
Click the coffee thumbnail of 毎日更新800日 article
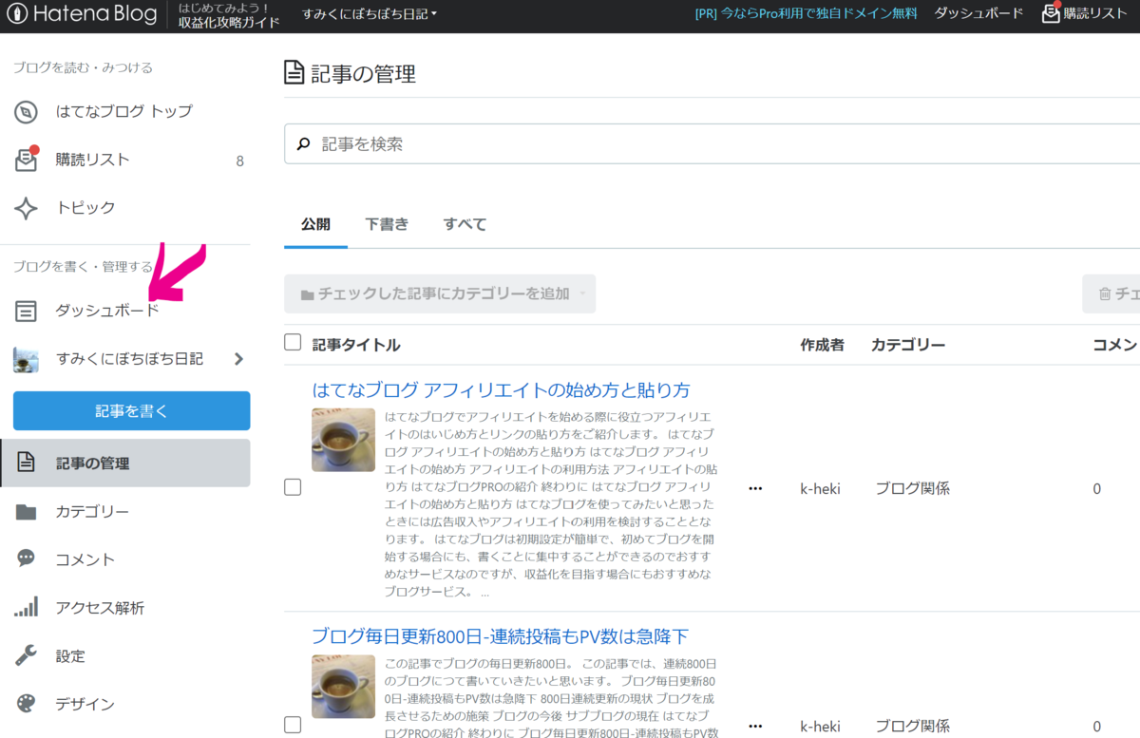point(343,686)
